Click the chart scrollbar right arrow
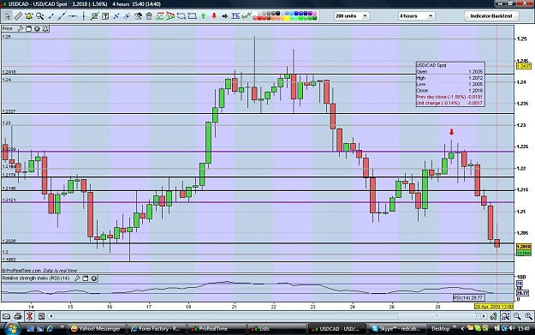The image size is (535, 335). (484, 316)
